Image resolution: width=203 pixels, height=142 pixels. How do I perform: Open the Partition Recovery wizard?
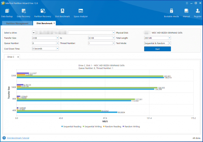(43, 13)
